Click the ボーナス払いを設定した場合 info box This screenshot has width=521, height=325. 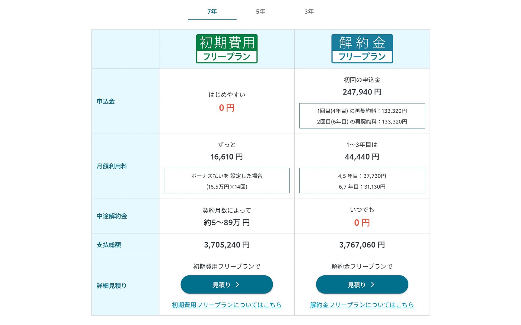click(226, 181)
